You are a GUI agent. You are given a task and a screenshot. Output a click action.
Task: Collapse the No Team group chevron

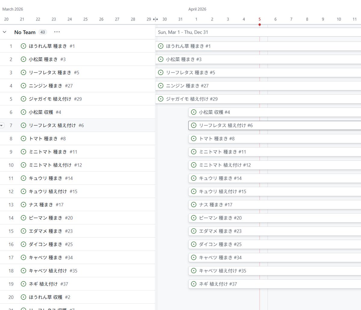point(5,32)
